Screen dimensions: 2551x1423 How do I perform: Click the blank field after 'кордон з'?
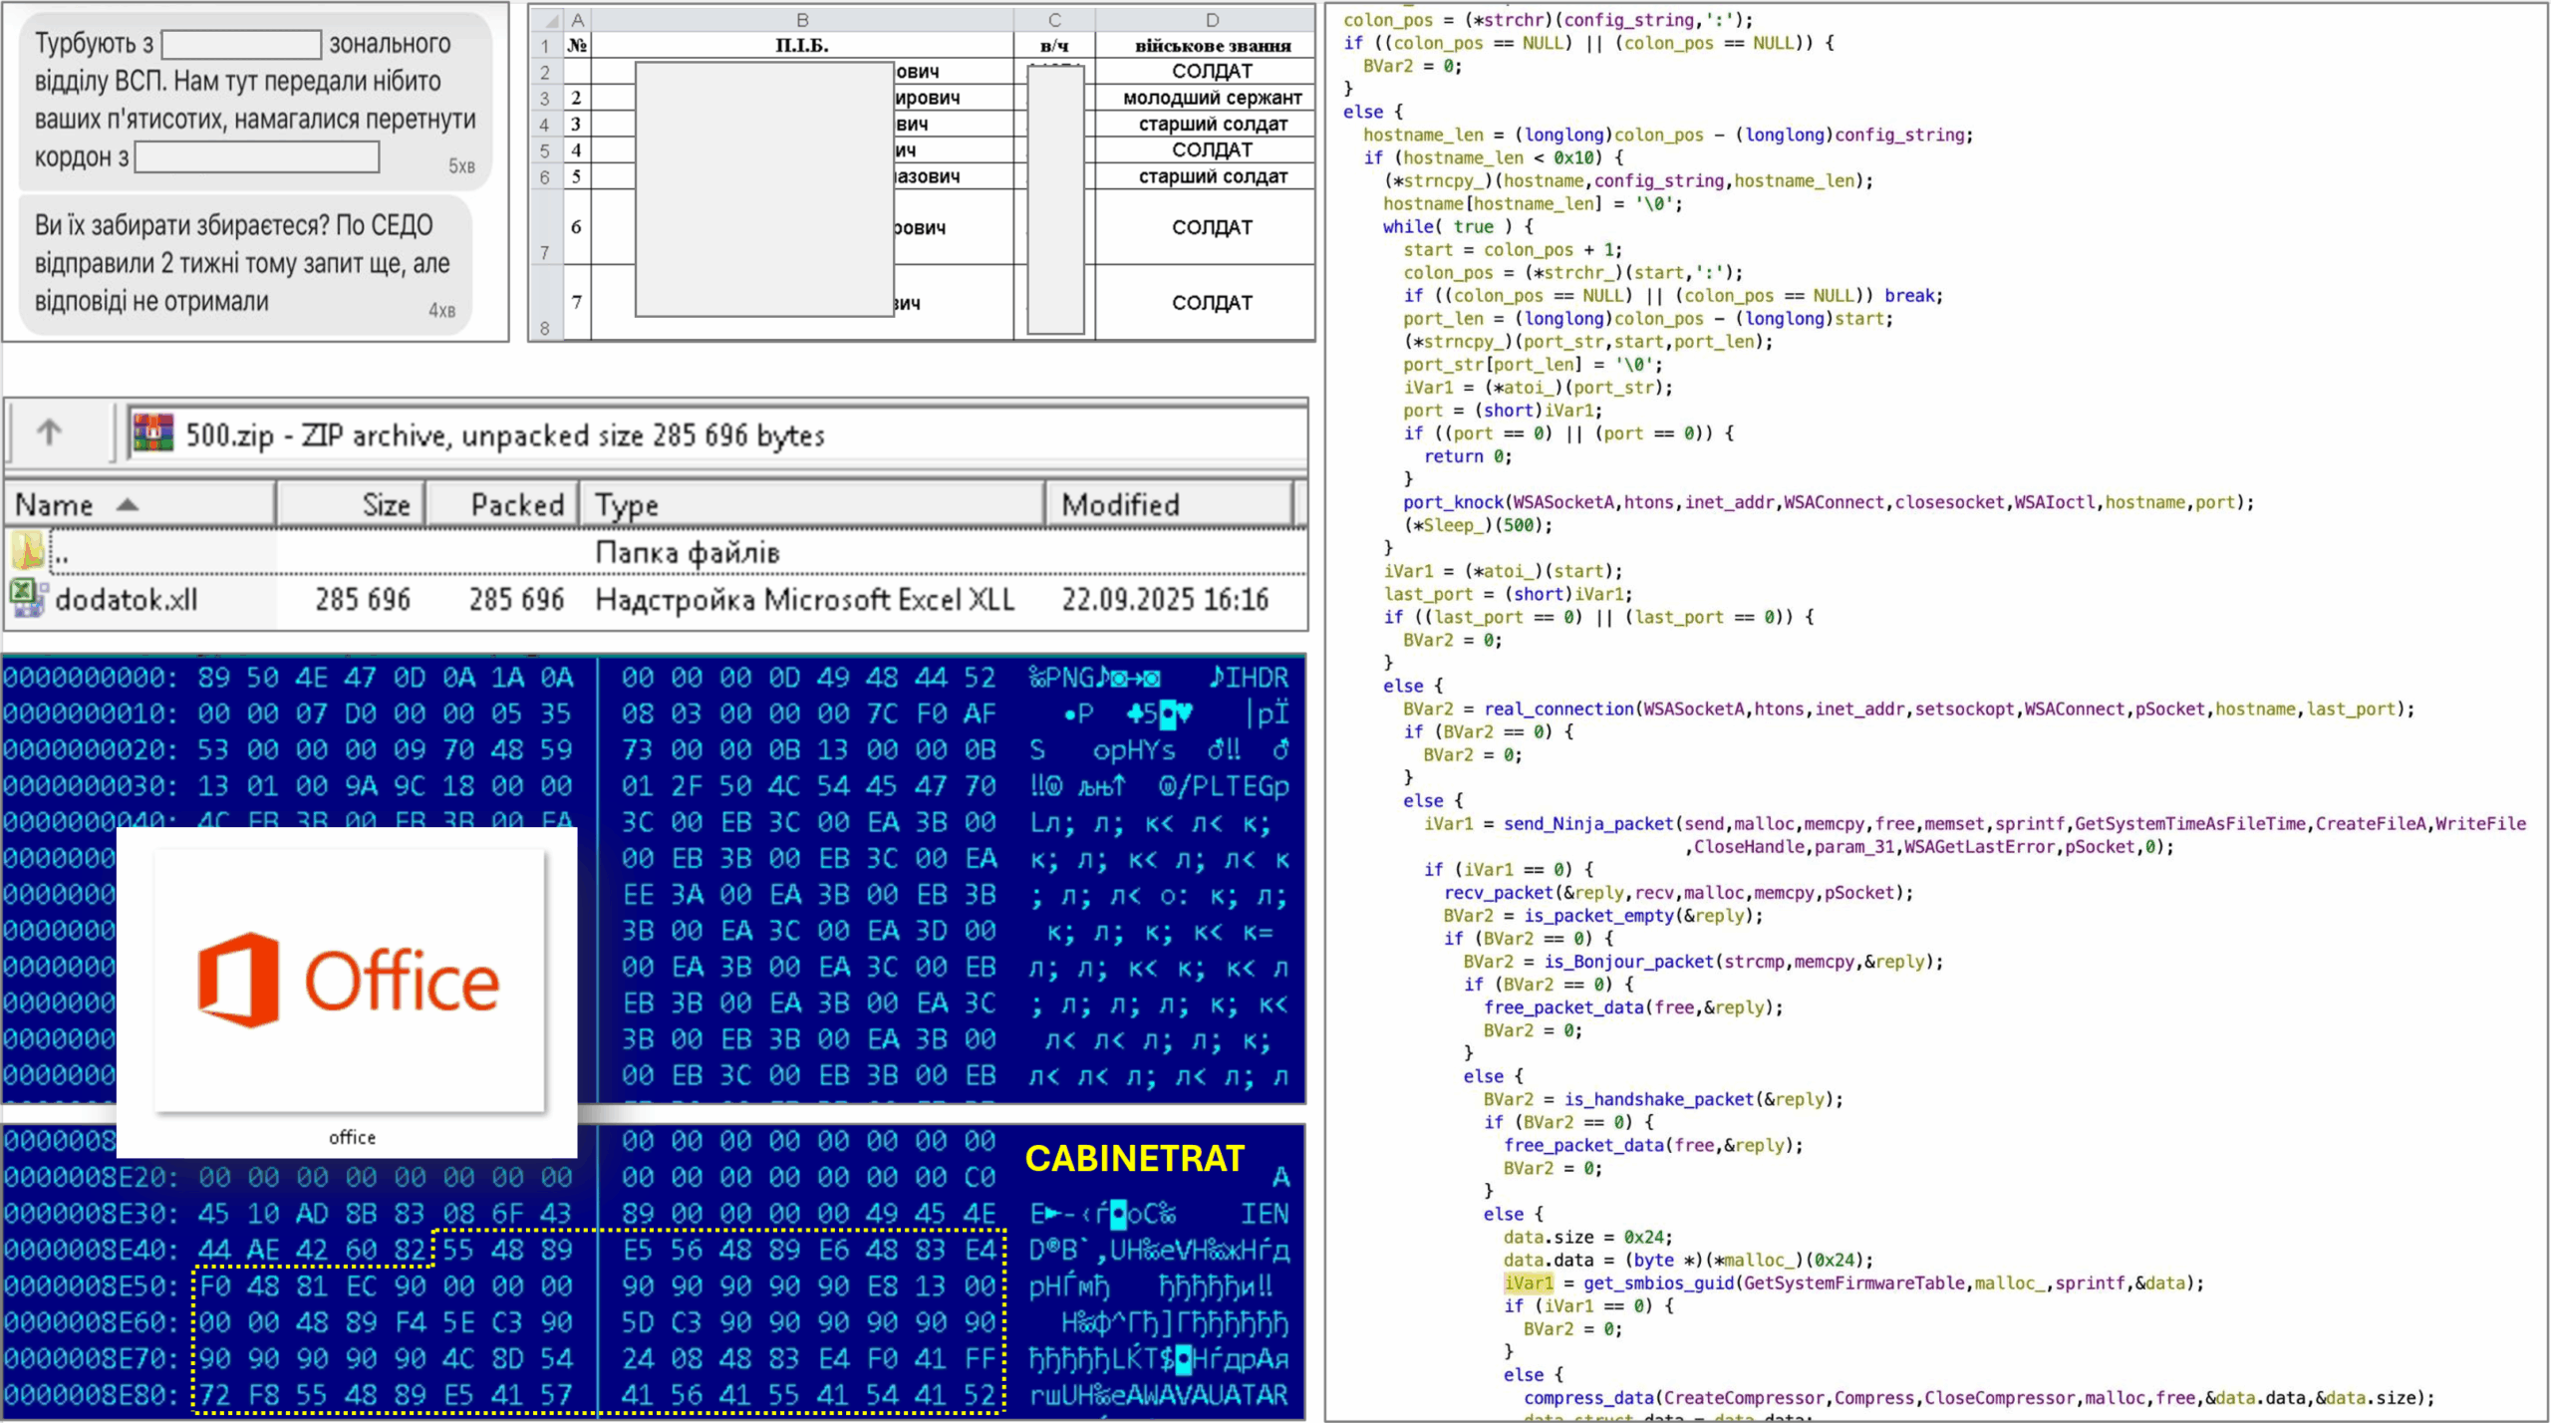tap(256, 156)
